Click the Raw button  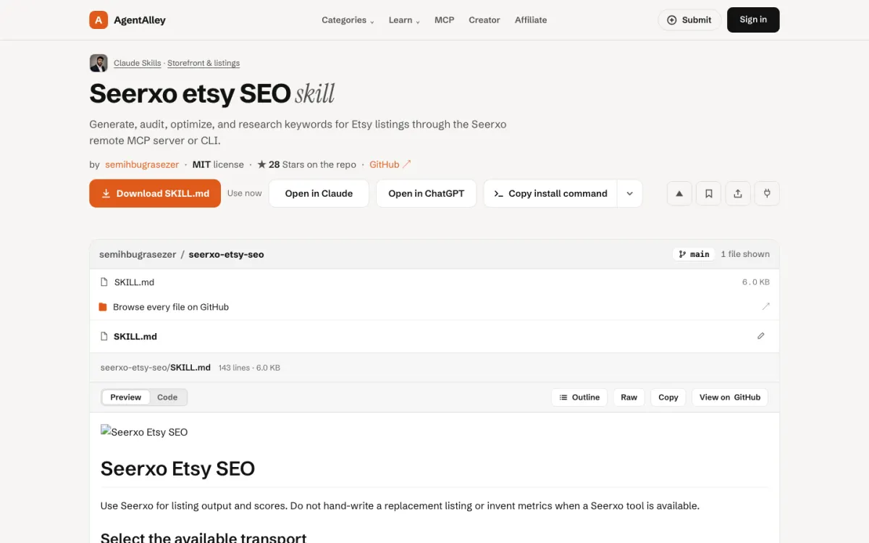tap(629, 397)
